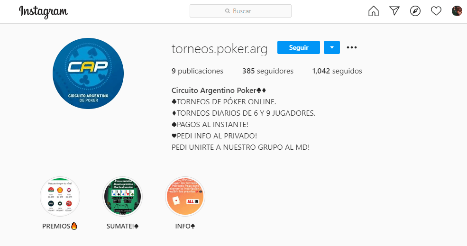Open the three-dot profile options menu
This screenshot has height=246, width=467.
pyautogui.click(x=352, y=47)
